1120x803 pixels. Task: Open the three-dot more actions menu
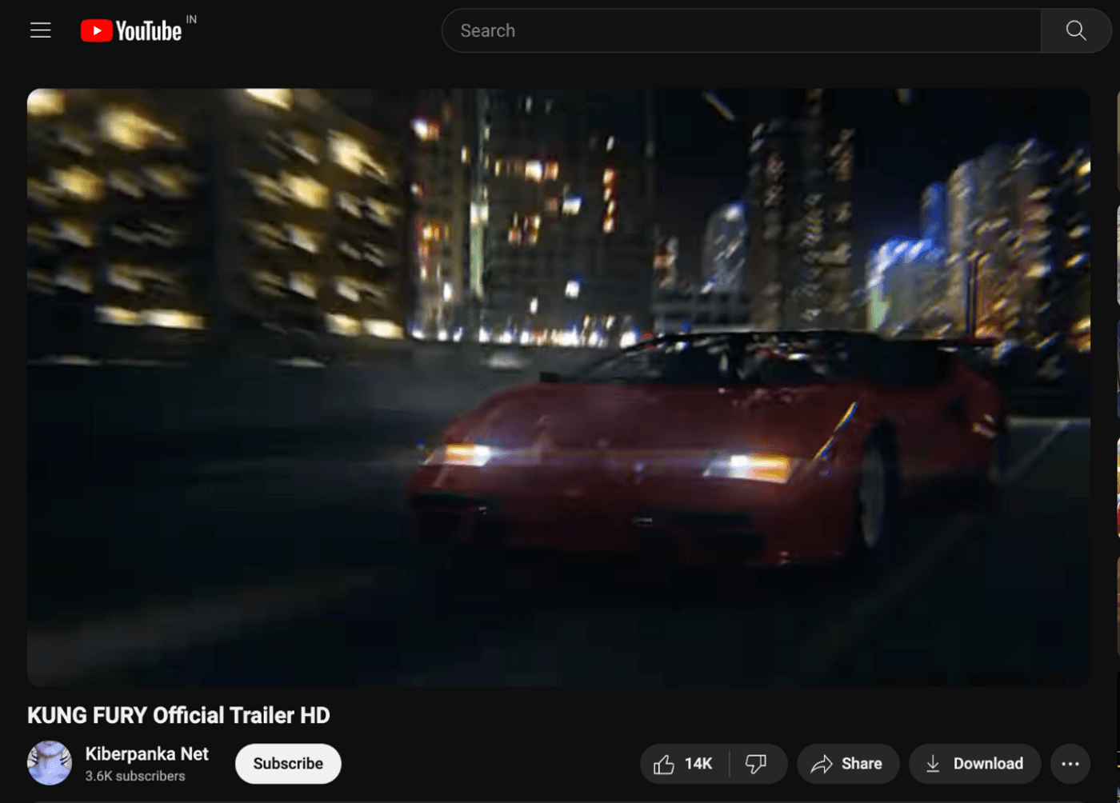pyautogui.click(x=1070, y=765)
